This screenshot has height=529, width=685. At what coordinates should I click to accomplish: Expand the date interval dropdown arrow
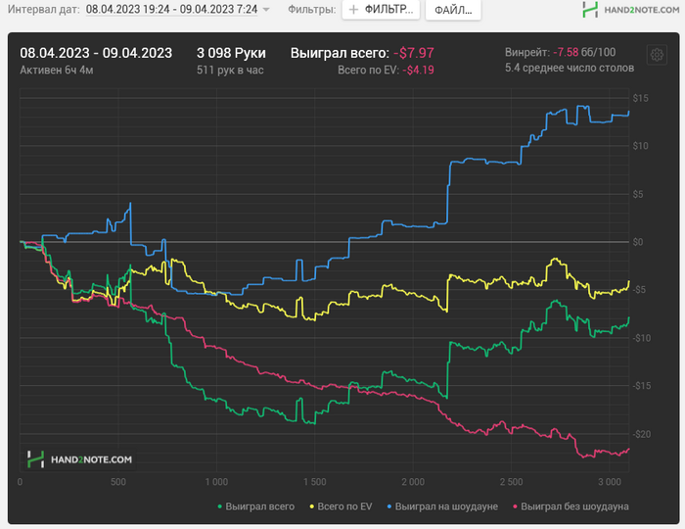266,10
